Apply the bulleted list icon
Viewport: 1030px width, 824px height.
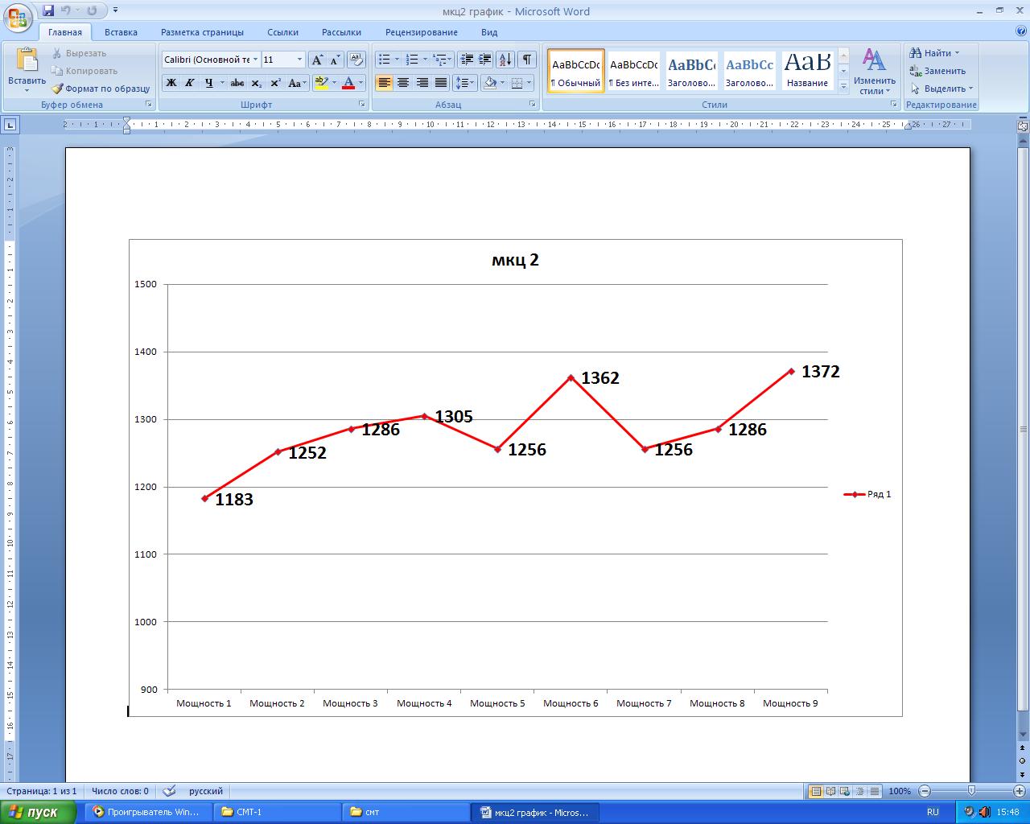coord(385,60)
